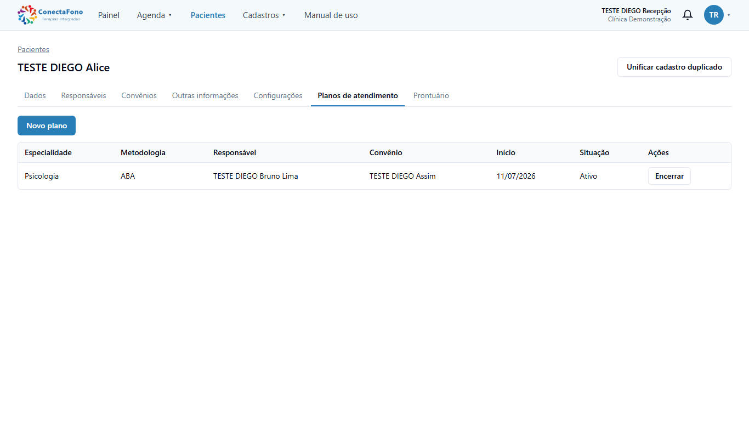749x421 pixels.
Task: Open the Convênios tab
Action: 139,95
